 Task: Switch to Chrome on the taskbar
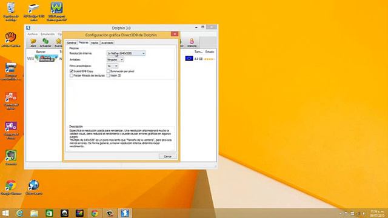click(x=95, y=213)
